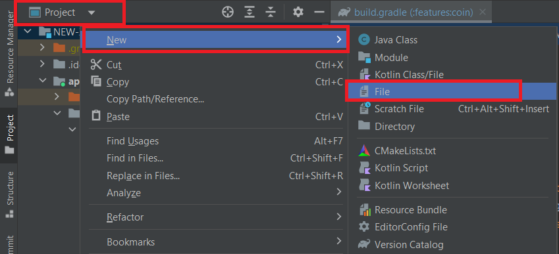Expand the .id folder node

(41, 64)
